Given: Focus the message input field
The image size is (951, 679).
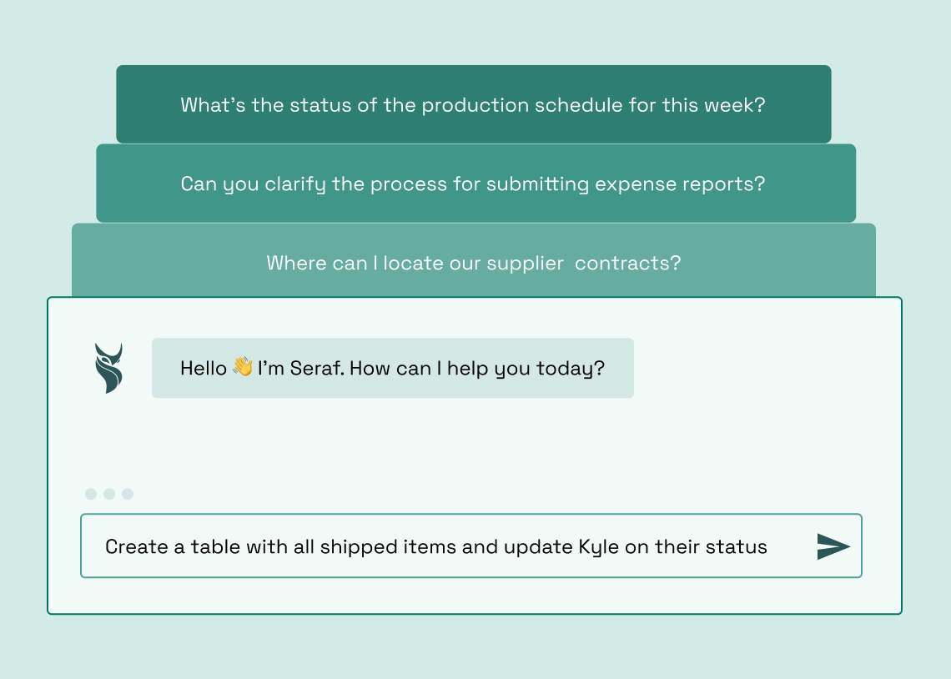Looking at the screenshot, I should pyautogui.click(x=450, y=546).
